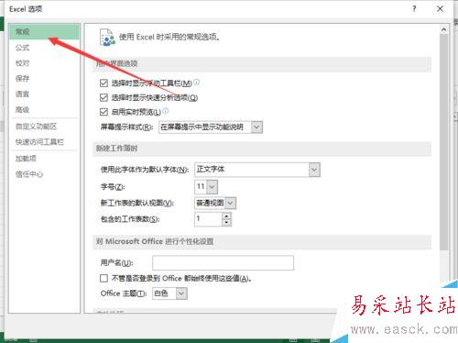Image resolution: width=458 pixels, height=343 pixels.
Task: Click the vertical scrollbar thumb
Action: point(443,142)
